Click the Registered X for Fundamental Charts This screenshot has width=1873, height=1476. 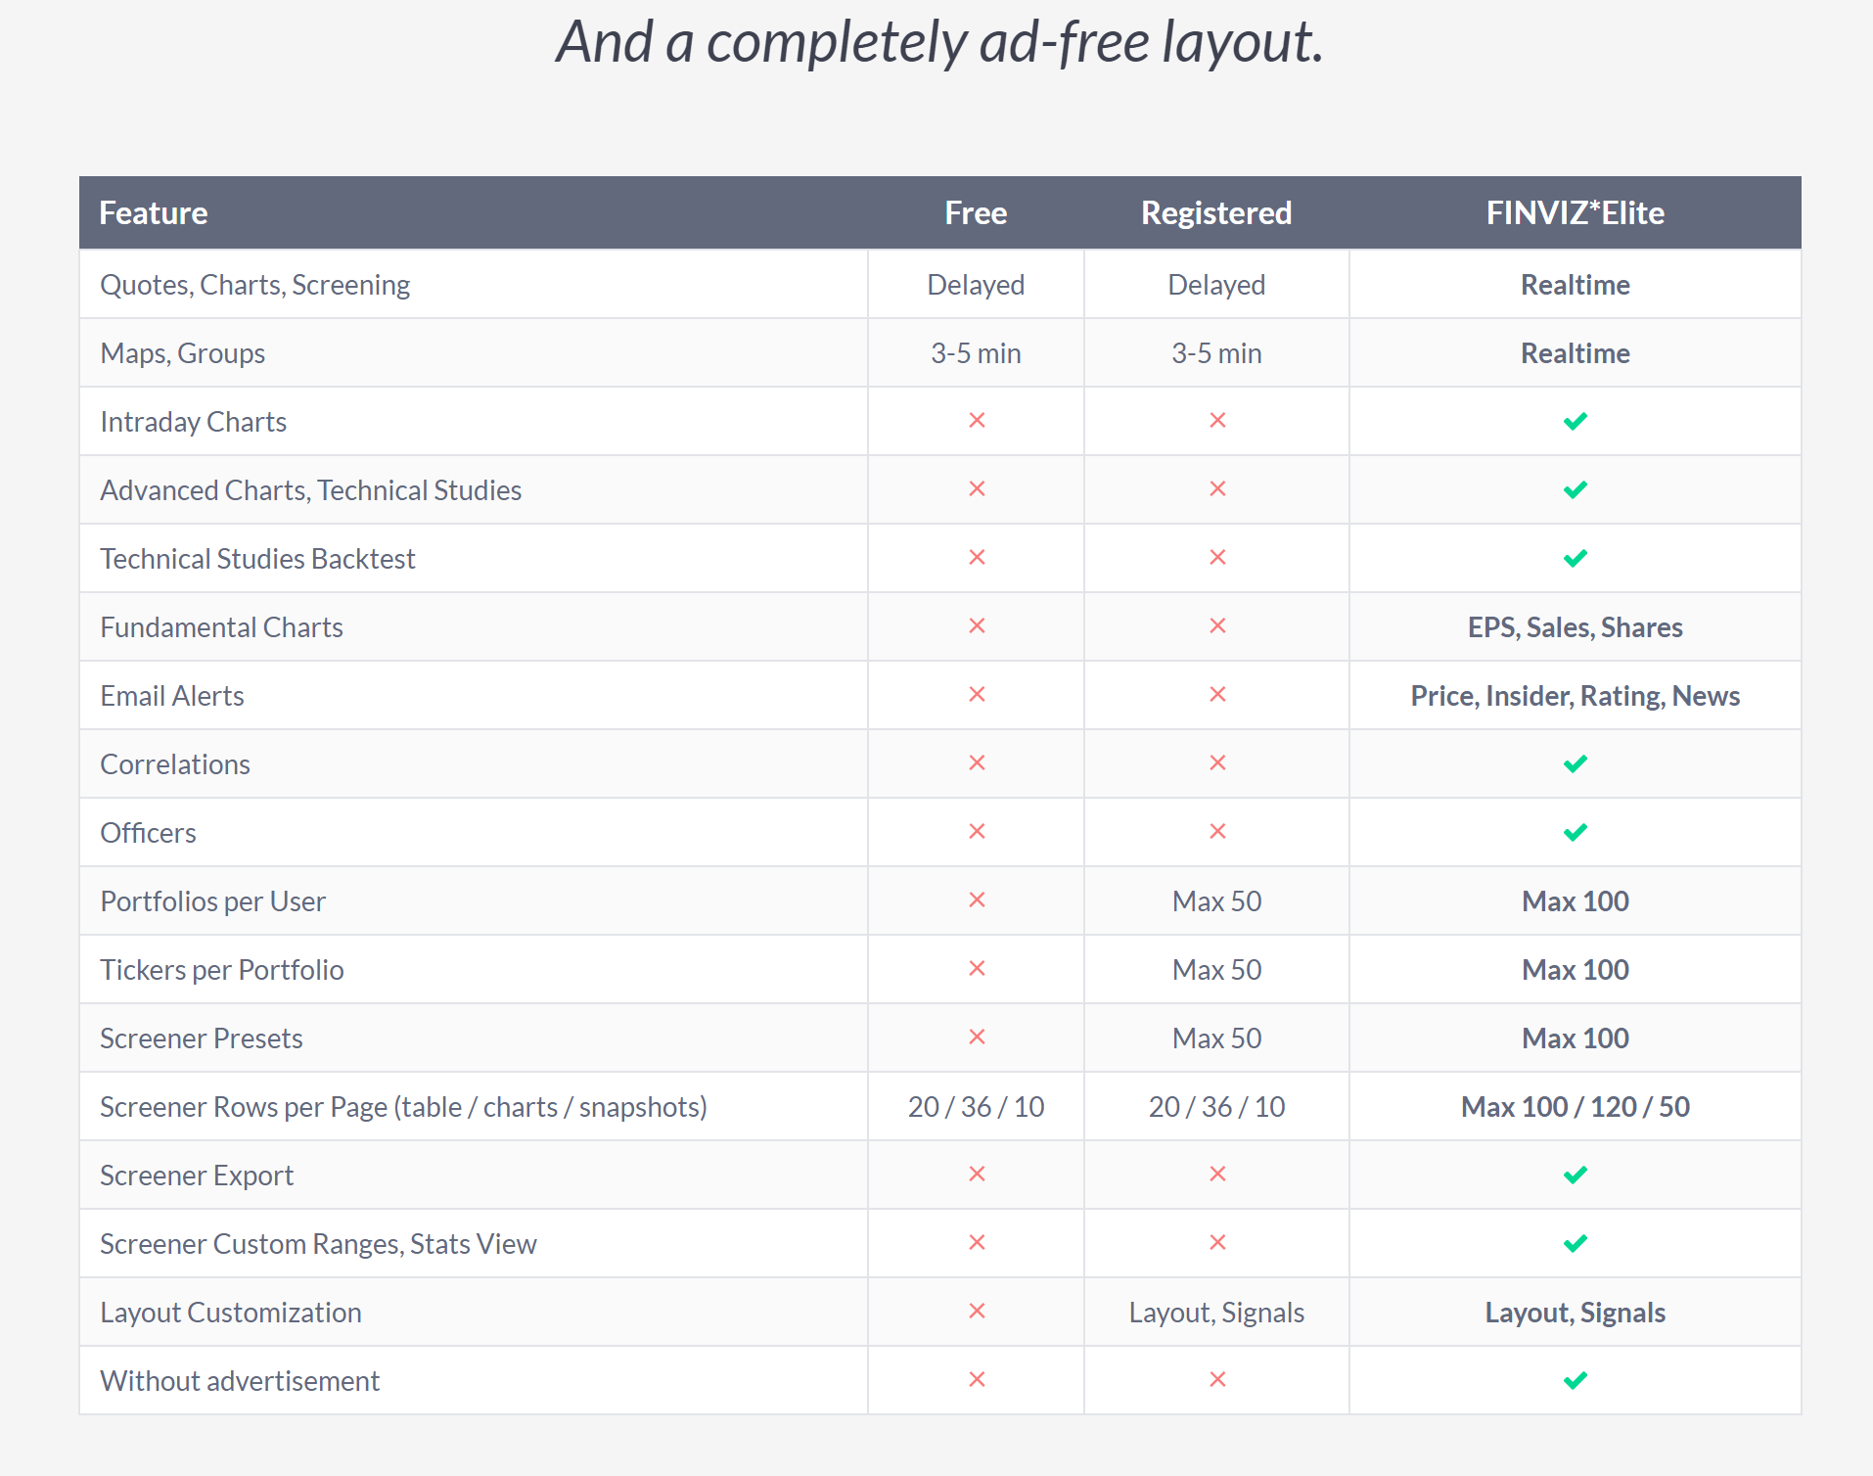[x=1216, y=626]
